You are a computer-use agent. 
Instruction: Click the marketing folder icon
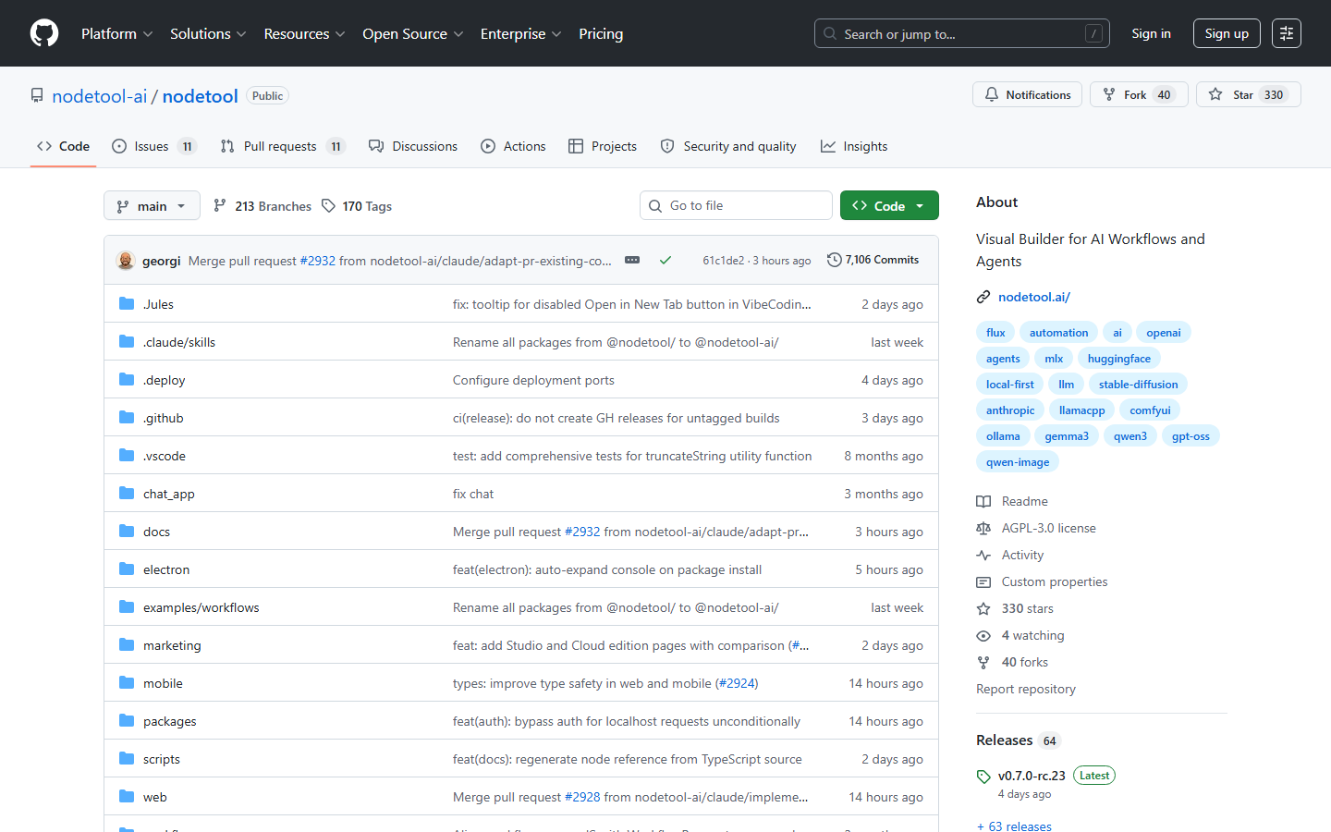127,645
